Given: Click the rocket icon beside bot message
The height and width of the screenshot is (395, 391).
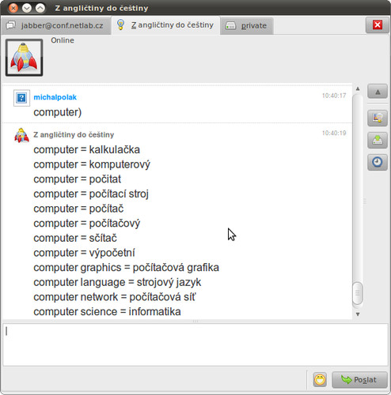Looking at the screenshot, I should [21, 135].
